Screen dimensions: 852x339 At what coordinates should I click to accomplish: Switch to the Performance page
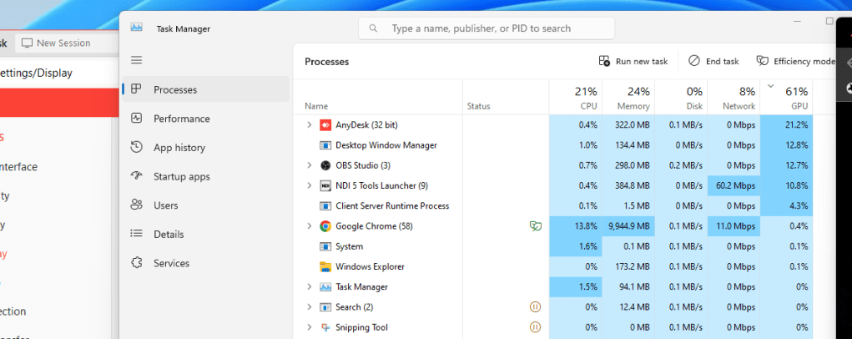[205, 119]
